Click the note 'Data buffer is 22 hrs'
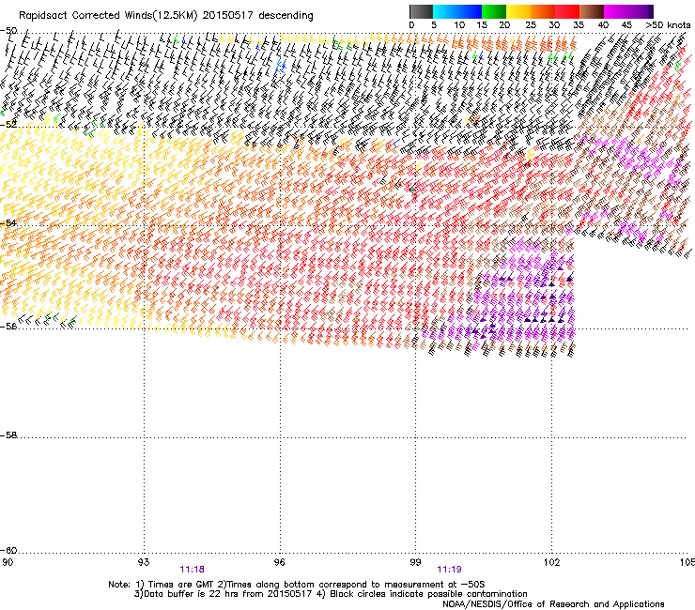This screenshot has width=695, height=610. click(191, 594)
